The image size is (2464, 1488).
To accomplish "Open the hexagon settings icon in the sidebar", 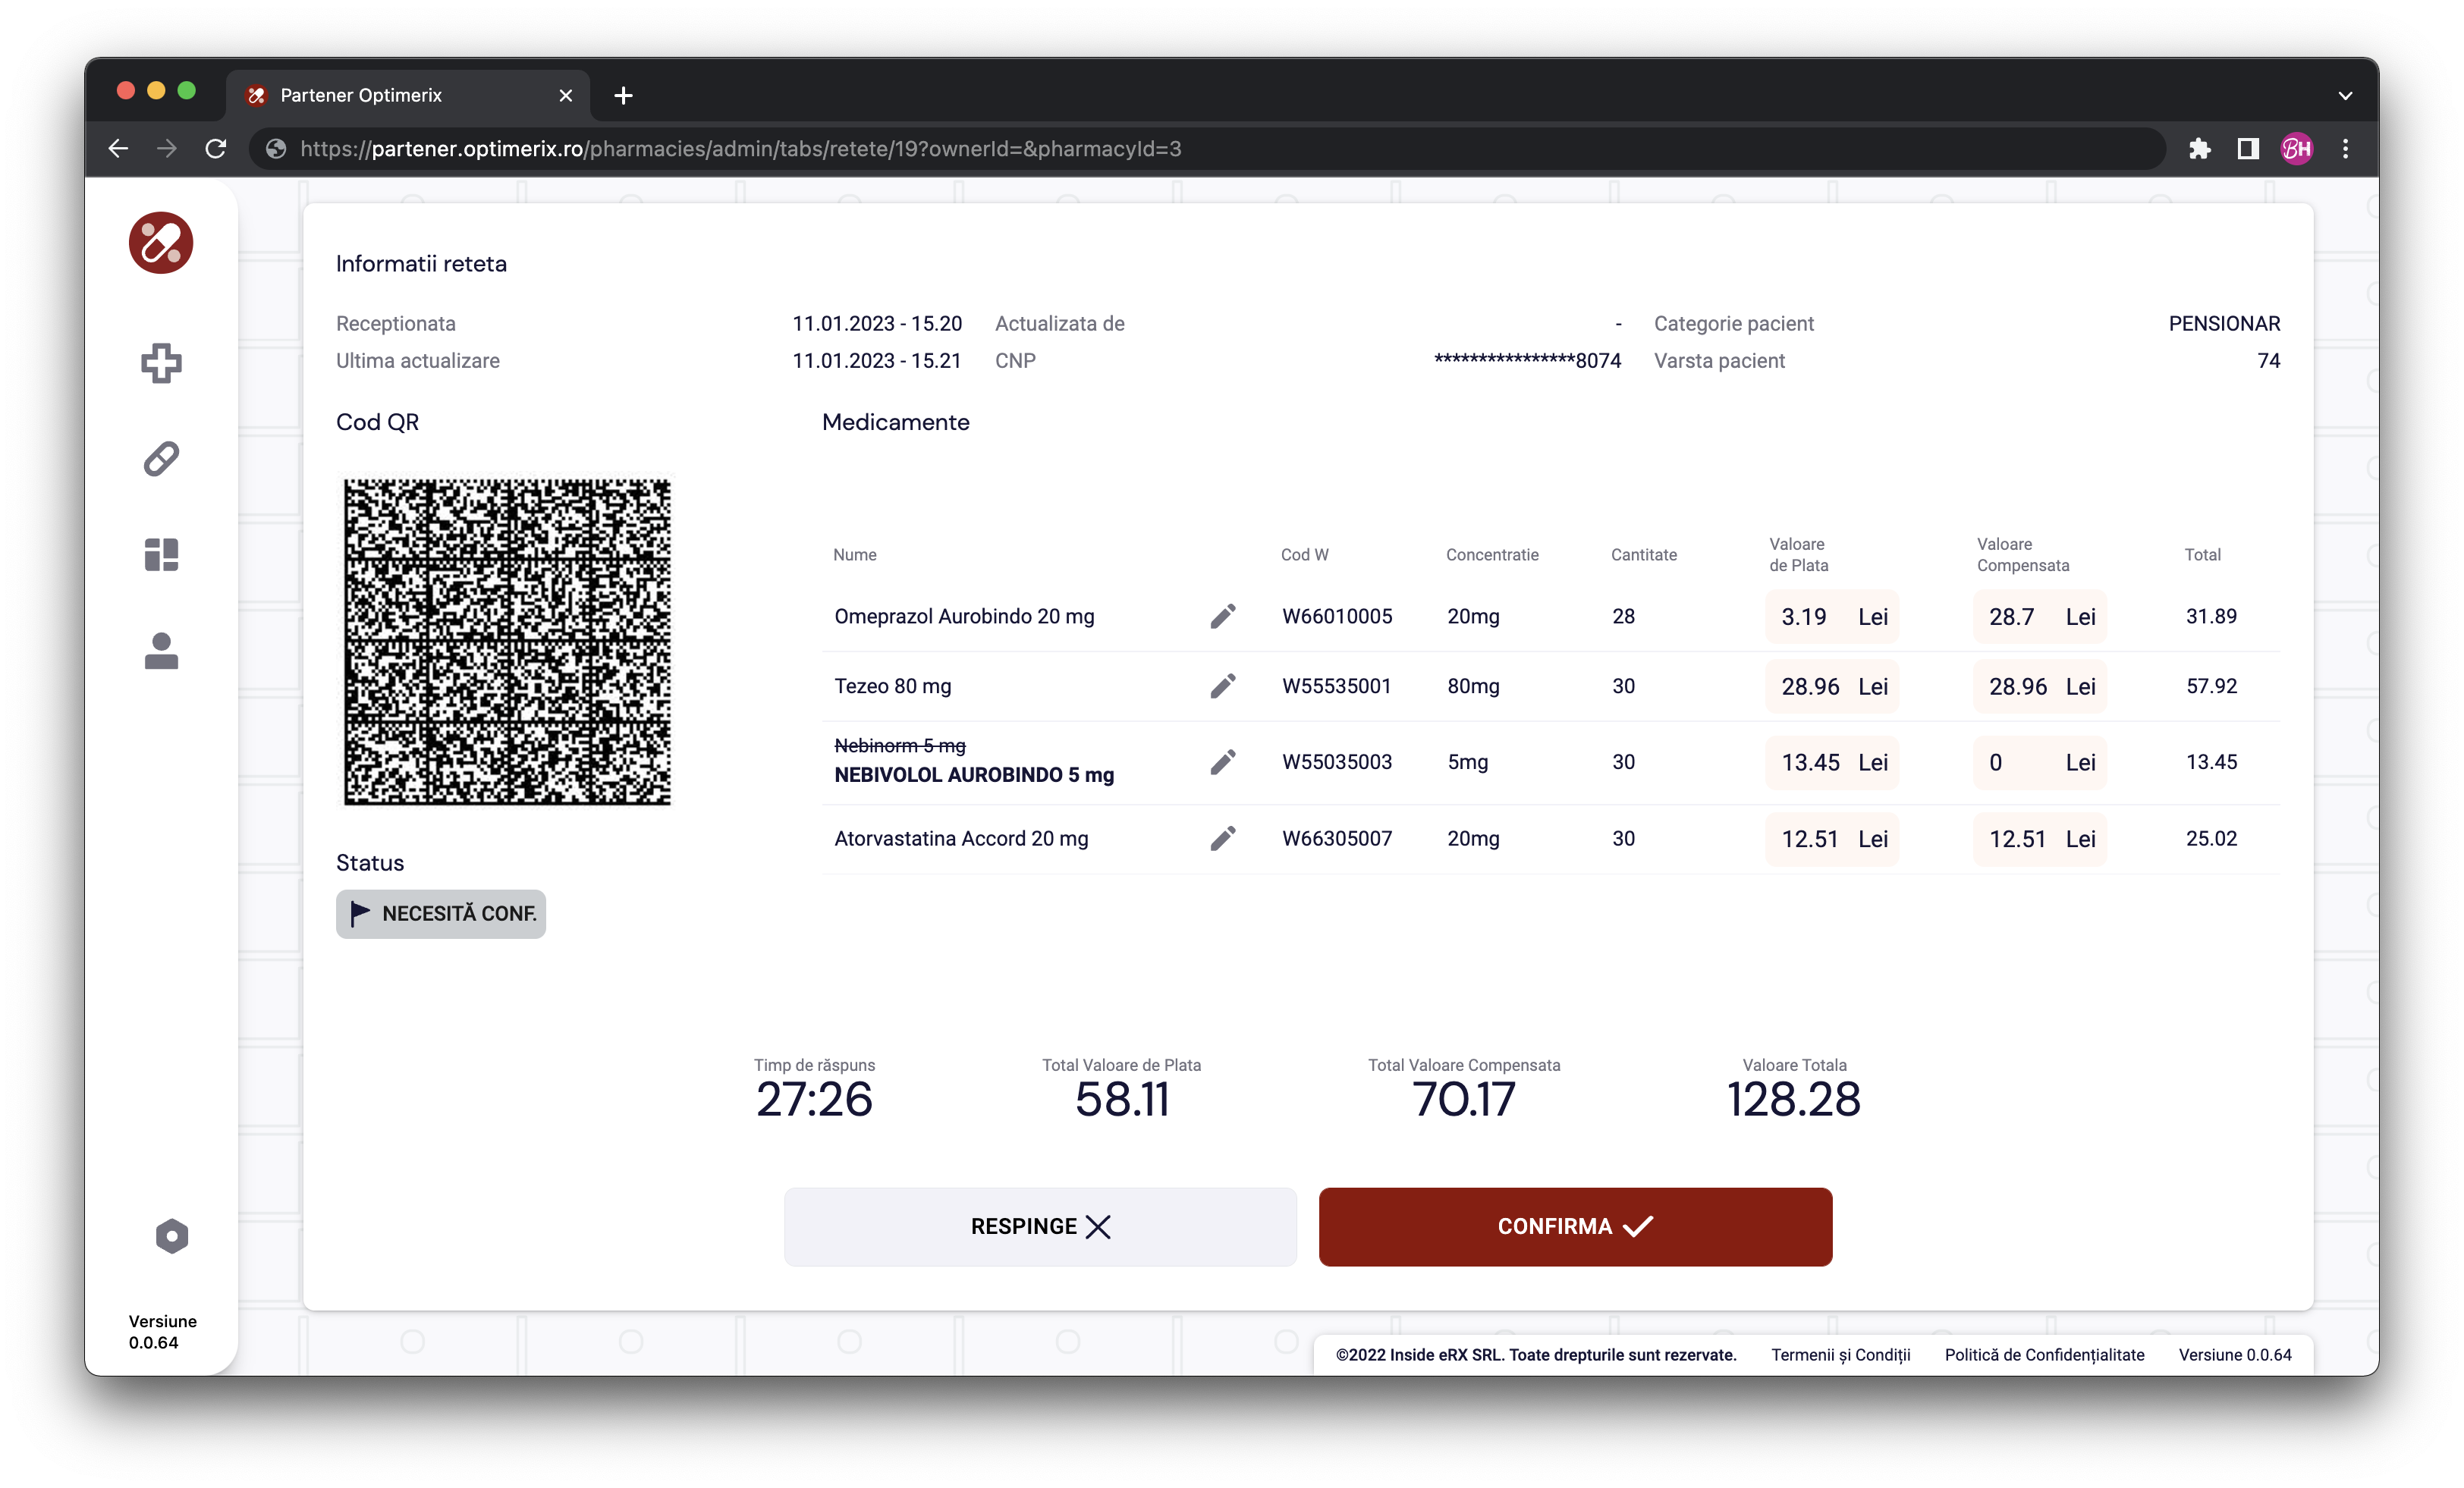I will (172, 1236).
